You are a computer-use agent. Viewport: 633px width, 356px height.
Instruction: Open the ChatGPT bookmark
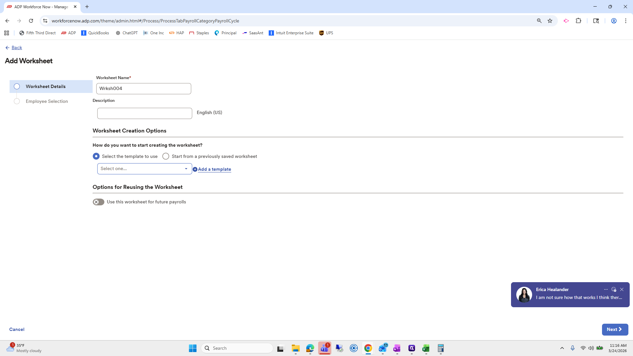click(127, 33)
